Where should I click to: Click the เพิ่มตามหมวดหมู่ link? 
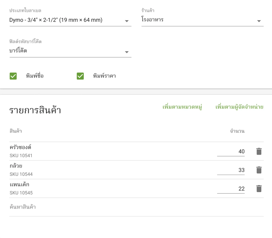tap(182, 107)
